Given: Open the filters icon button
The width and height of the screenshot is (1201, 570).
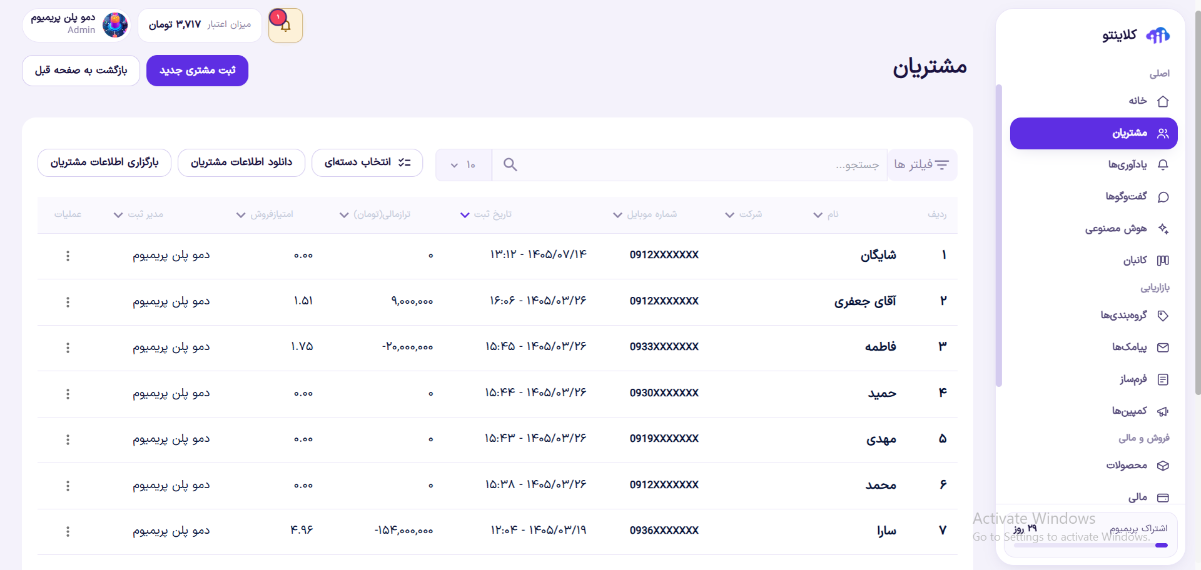Looking at the screenshot, I should (x=922, y=165).
